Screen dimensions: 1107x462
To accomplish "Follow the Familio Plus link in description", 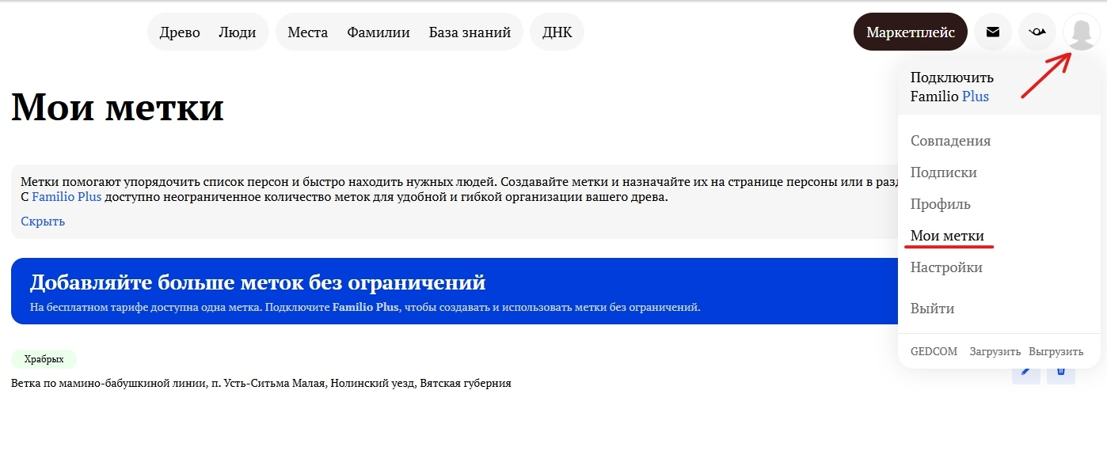I will point(67,197).
